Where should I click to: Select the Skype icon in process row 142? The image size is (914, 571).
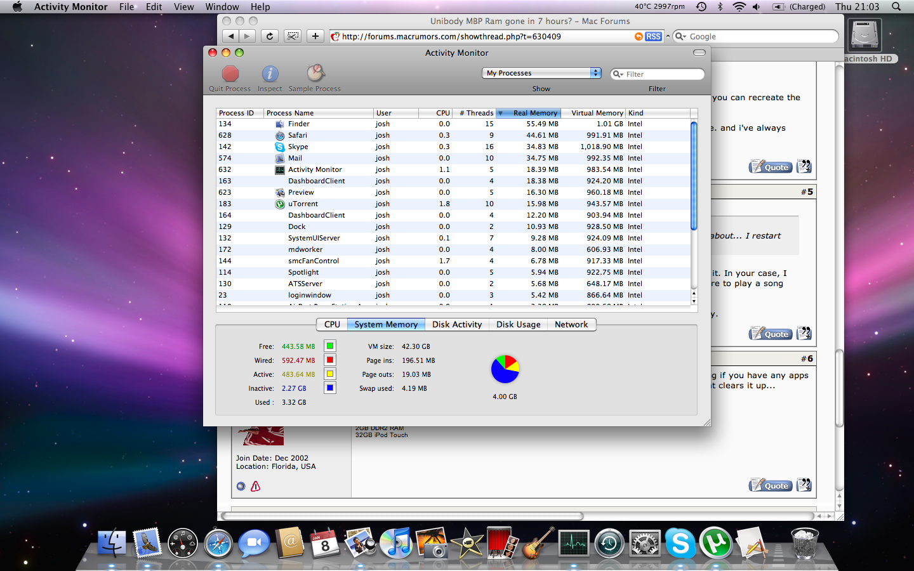coord(280,147)
